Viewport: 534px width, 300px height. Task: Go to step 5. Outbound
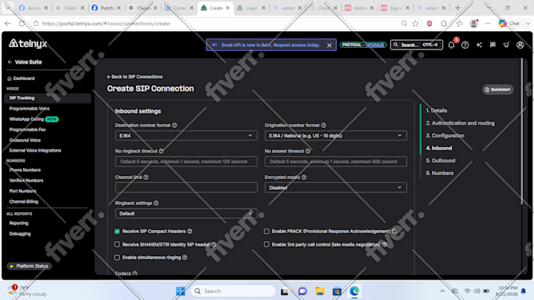pos(441,160)
